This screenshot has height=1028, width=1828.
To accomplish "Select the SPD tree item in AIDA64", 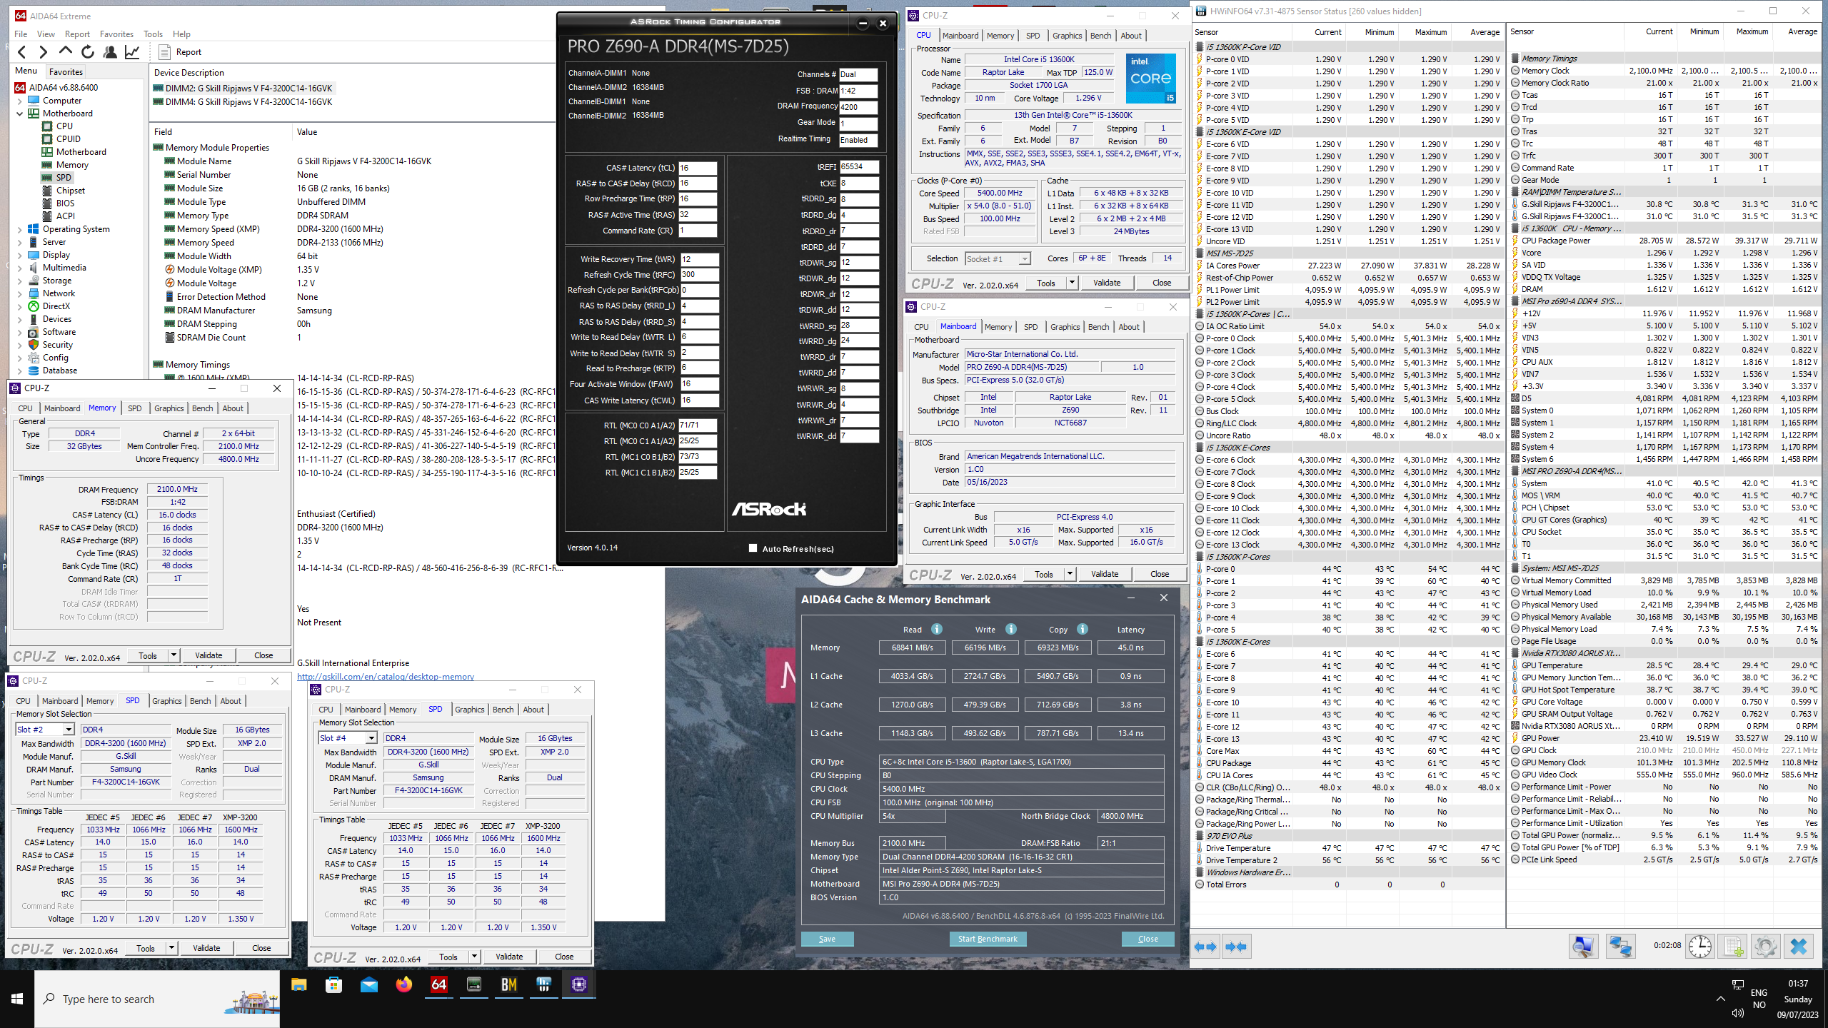I will pyautogui.click(x=64, y=178).
